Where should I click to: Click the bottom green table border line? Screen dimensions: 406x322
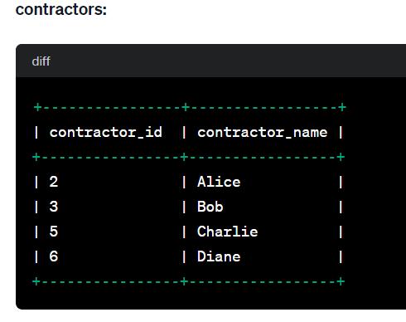coord(188,281)
